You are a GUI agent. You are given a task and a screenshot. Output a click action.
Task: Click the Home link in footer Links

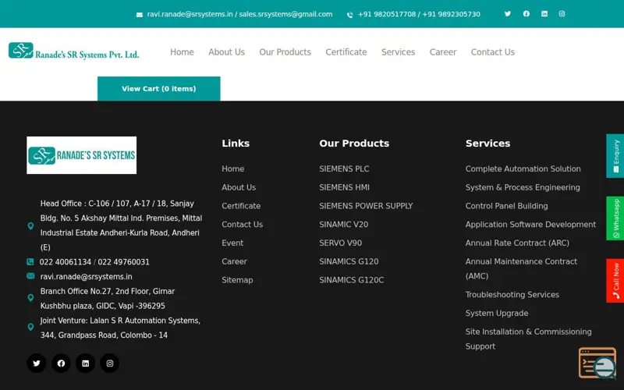tap(232, 168)
